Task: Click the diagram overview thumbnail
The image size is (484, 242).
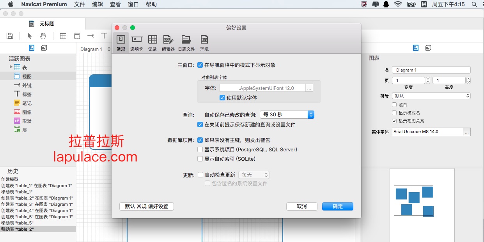Action: [422, 205]
